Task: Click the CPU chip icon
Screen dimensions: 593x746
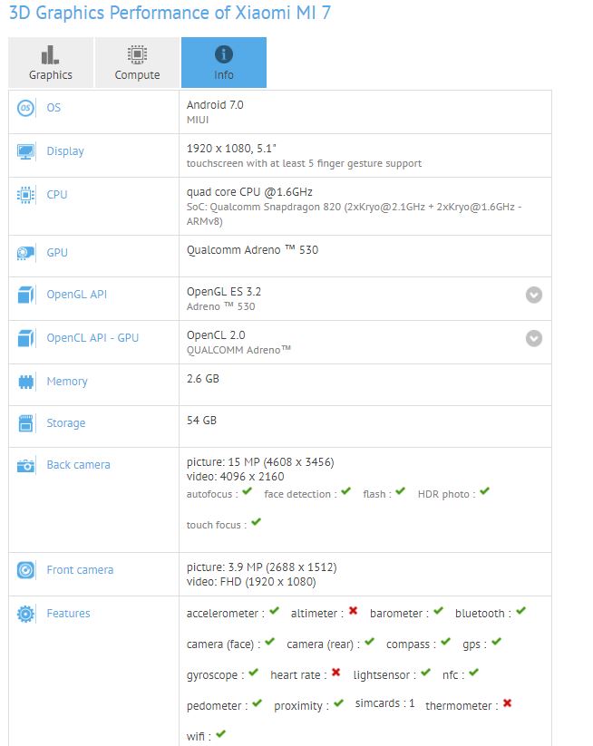Action: click(x=26, y=195)
